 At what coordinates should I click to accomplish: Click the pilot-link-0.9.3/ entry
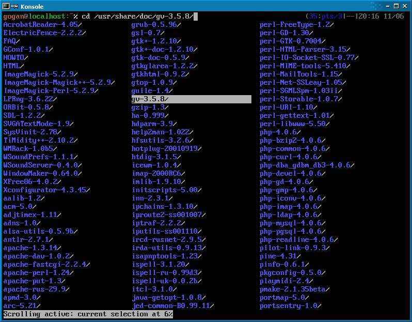point(295,248)
